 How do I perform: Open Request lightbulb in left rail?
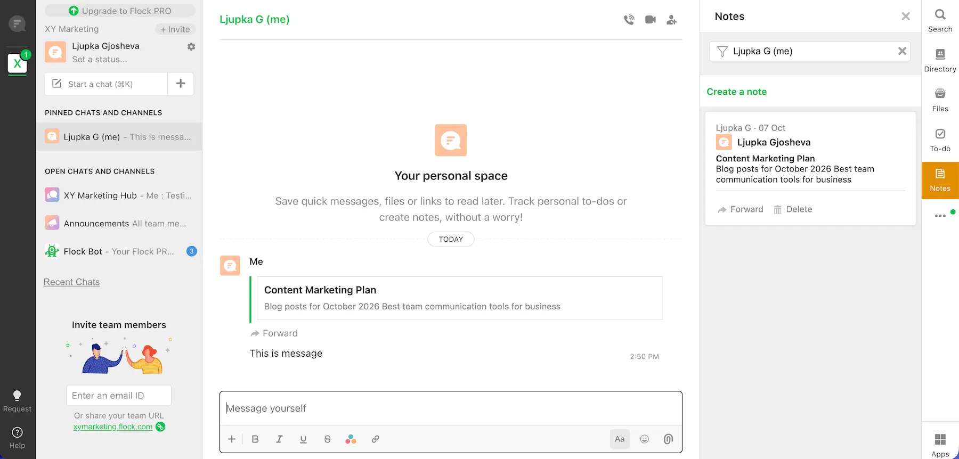click(17, 401)
